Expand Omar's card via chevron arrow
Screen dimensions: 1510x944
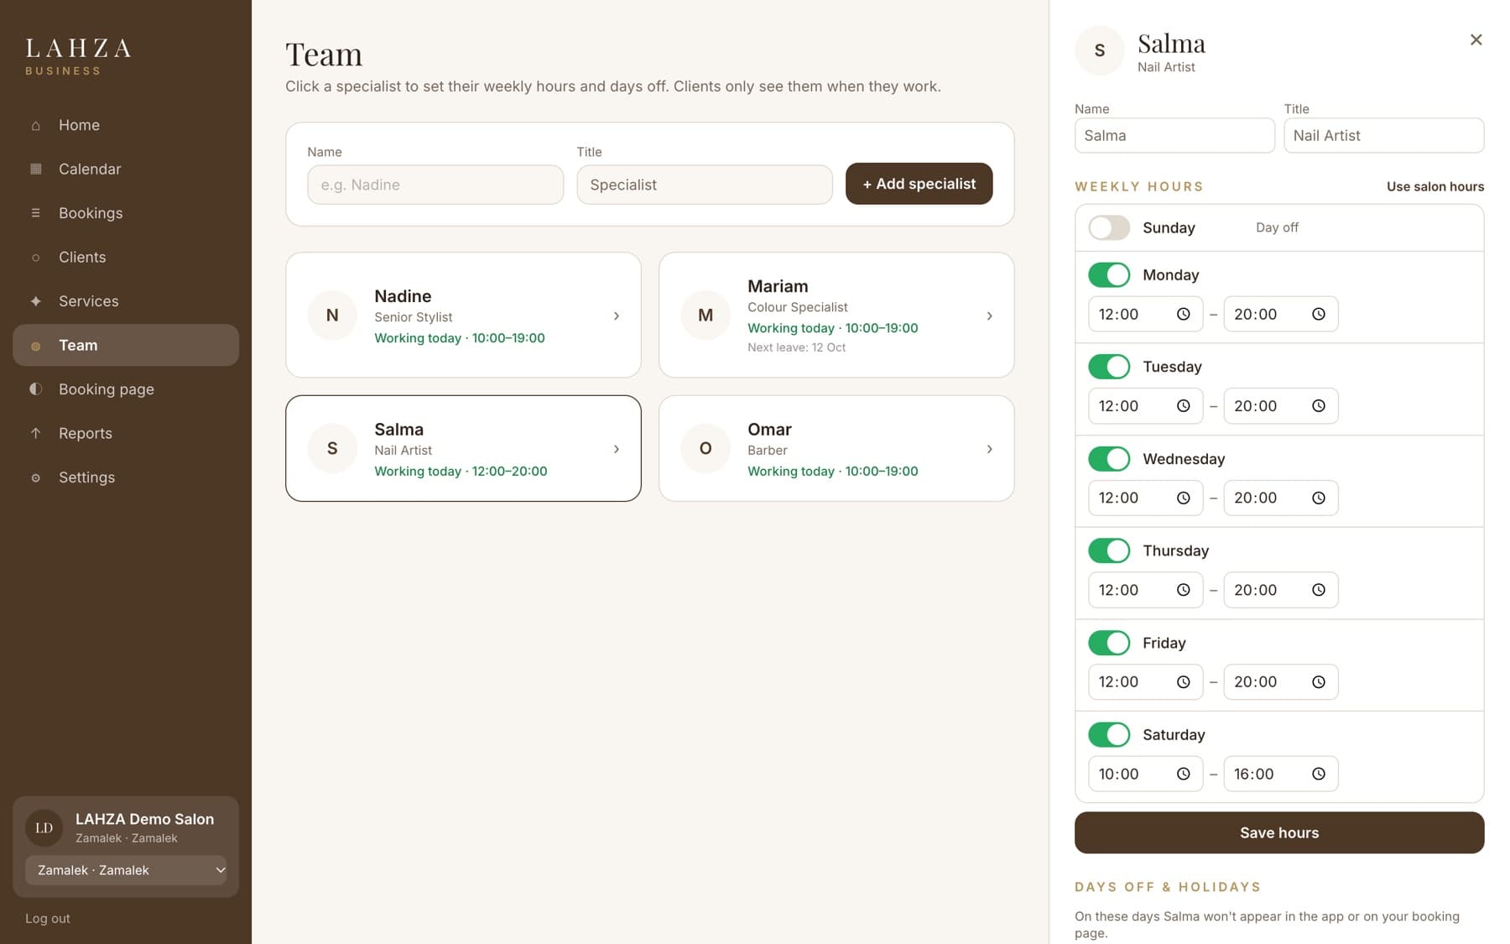tap(990, 450)
